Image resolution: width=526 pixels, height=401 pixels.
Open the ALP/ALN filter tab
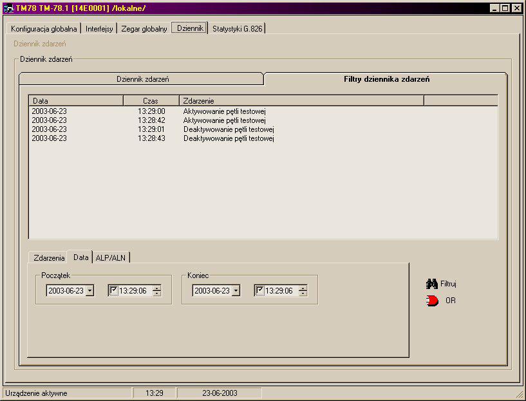tap(110, 258)
